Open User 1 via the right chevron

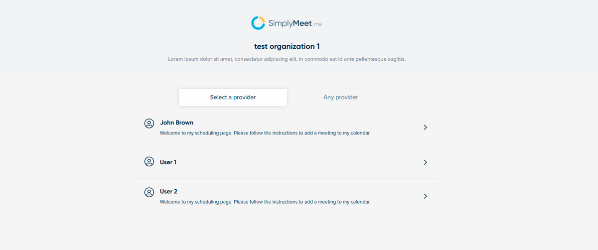tap(425, 162)
